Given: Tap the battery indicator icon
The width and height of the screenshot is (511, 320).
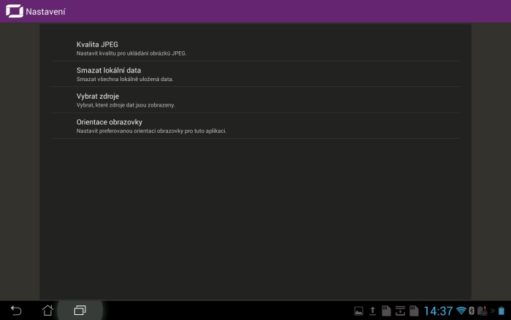Looking at the screenshot, I should [x=502, y=311].
